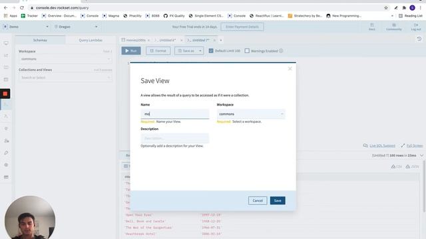The height and width of the screenshot is (239, 426).
Task: Toggle the Default Limit 100 checkbox
Action: coord(211,50)
